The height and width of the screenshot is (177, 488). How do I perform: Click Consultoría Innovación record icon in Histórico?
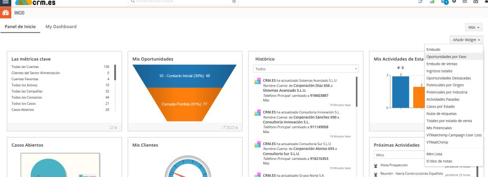tap(257, 113)
